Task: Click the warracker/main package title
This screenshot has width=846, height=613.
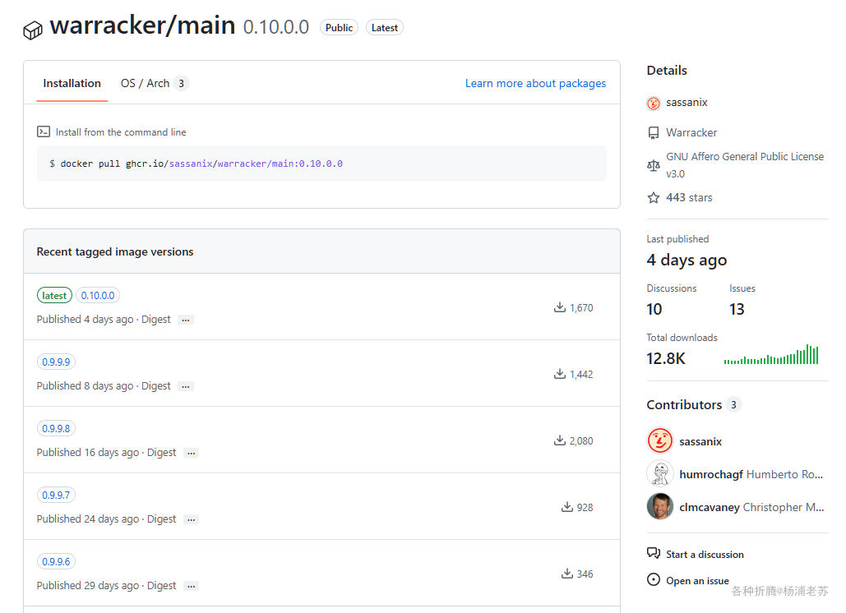Action: coord(142,25)
